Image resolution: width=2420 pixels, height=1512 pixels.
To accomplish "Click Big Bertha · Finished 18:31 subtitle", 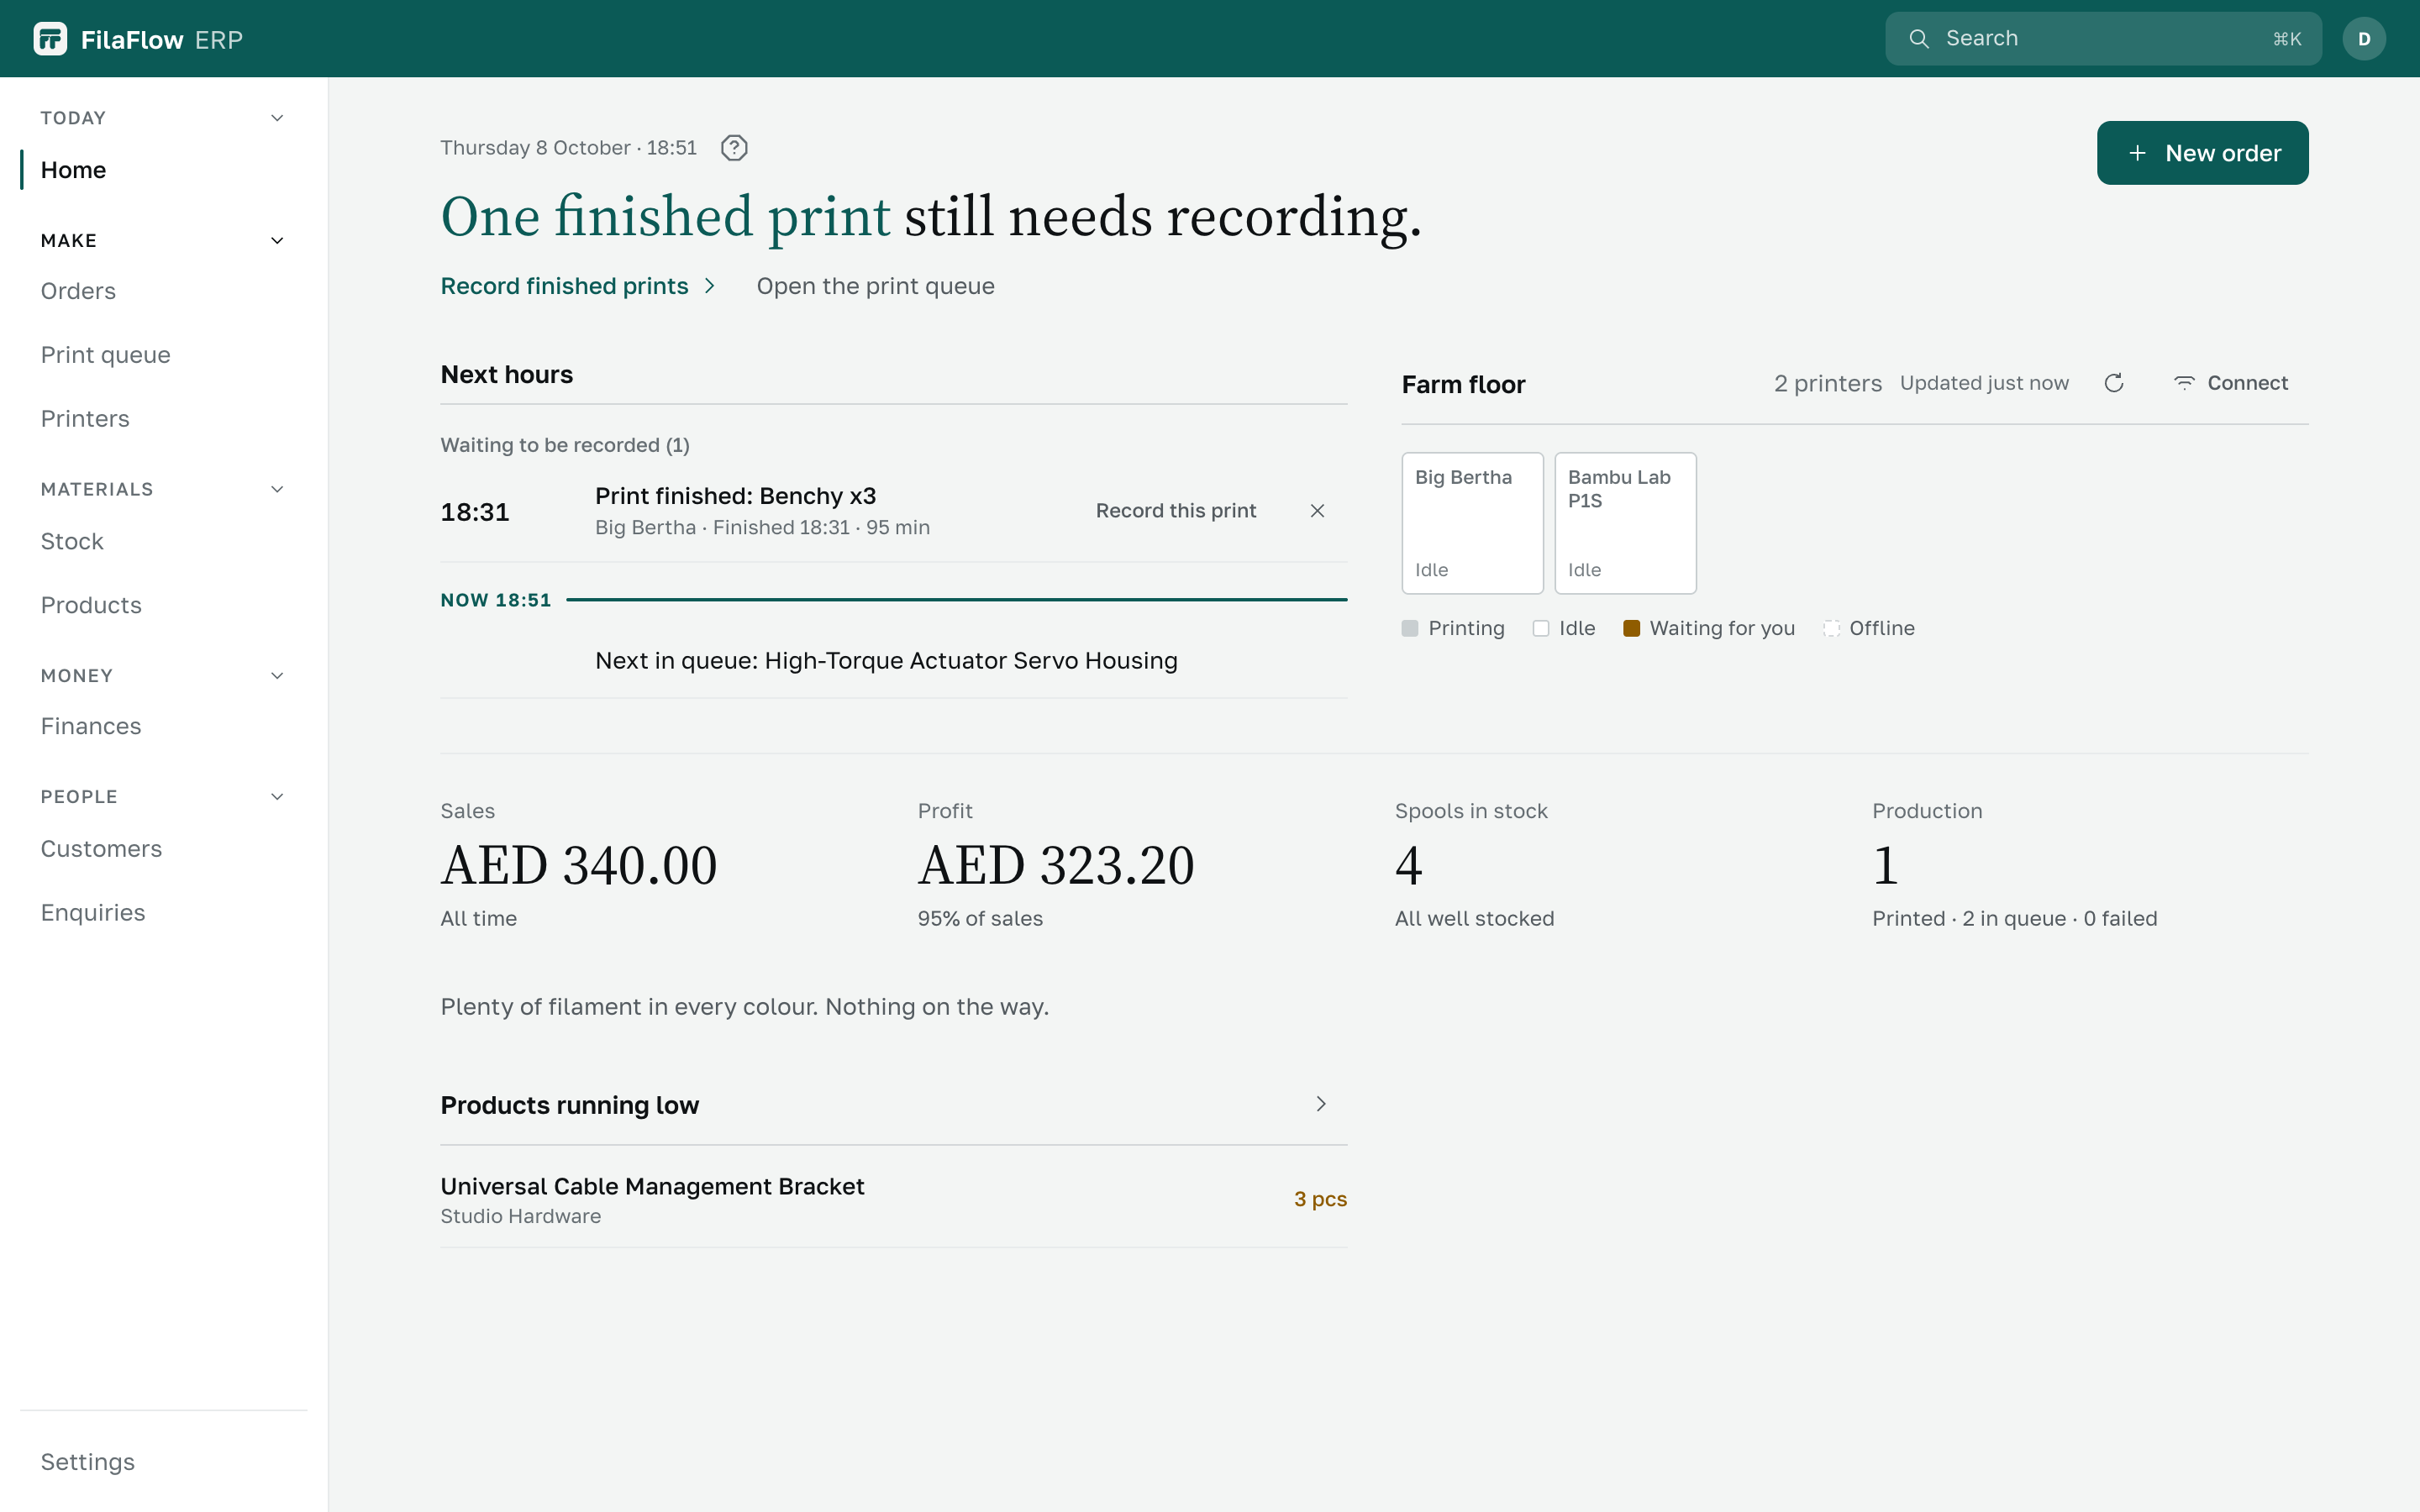I will point(762,527).
